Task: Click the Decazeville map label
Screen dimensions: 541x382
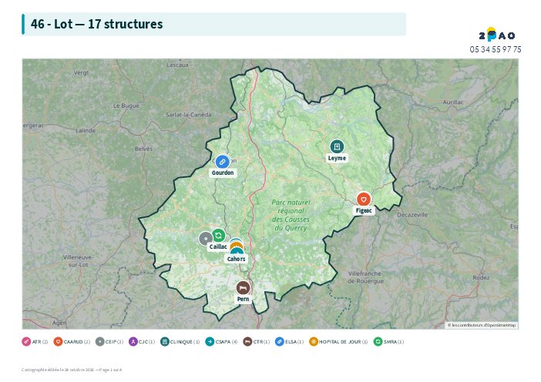Action: coord(412,215)
